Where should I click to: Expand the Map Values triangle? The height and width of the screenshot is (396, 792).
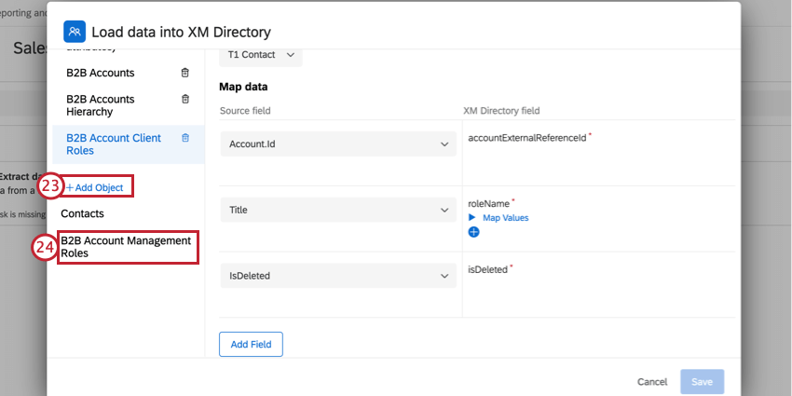(471, 218)
